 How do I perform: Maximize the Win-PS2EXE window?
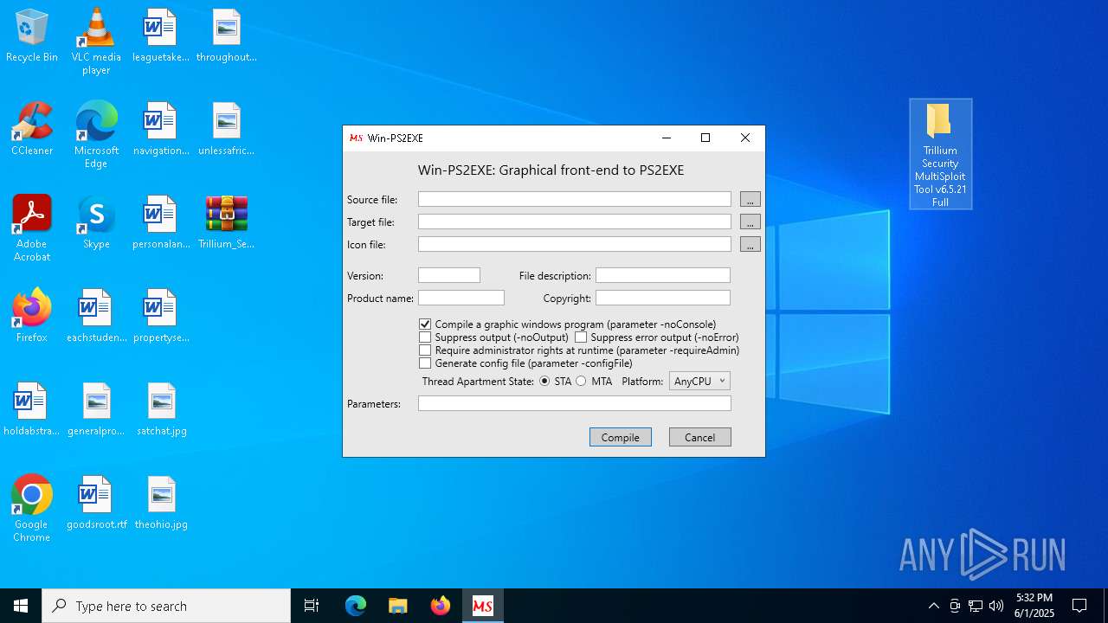tap(705, 138)
